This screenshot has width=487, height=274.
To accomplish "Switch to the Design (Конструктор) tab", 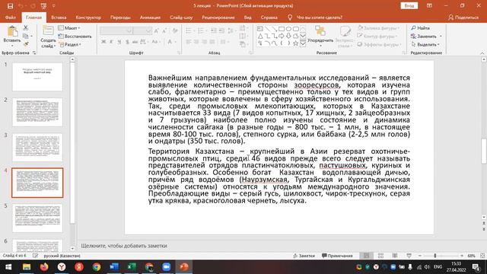I will click(88, 18).
